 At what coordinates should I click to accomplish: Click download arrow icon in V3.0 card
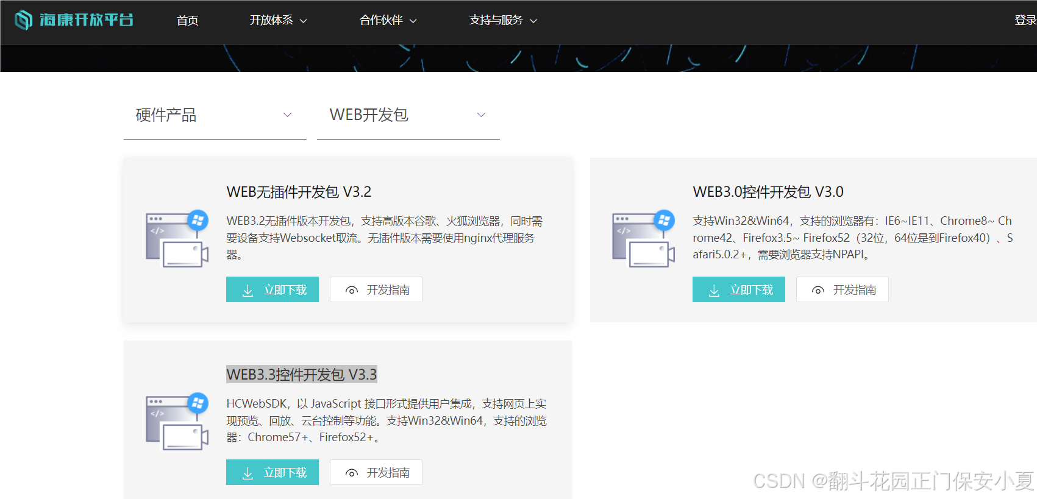(714, 291)
